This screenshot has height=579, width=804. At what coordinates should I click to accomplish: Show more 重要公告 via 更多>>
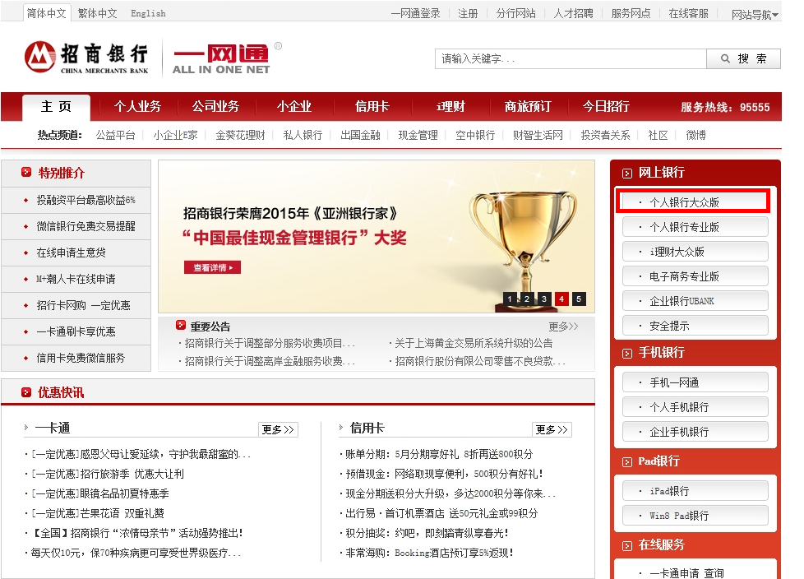point(563,327)
